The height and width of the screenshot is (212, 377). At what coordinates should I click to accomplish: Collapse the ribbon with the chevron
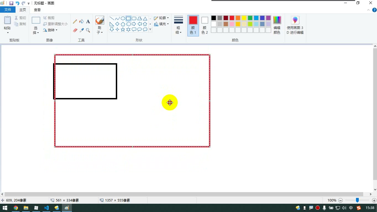pyautogui.click(x=368, y=10)
